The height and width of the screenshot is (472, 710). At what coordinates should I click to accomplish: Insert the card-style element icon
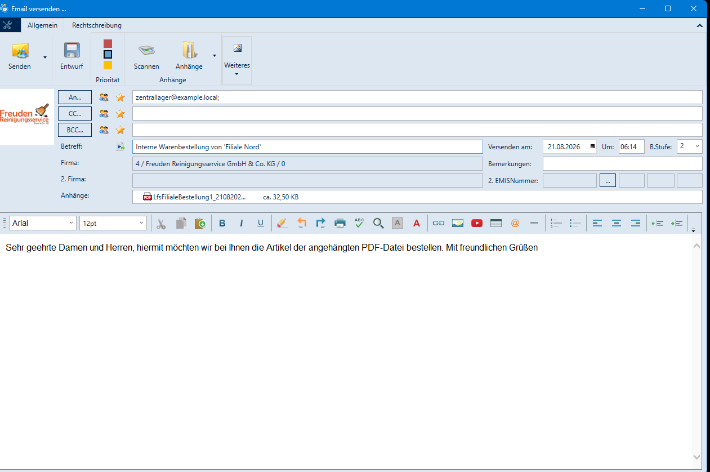point(496,223)
